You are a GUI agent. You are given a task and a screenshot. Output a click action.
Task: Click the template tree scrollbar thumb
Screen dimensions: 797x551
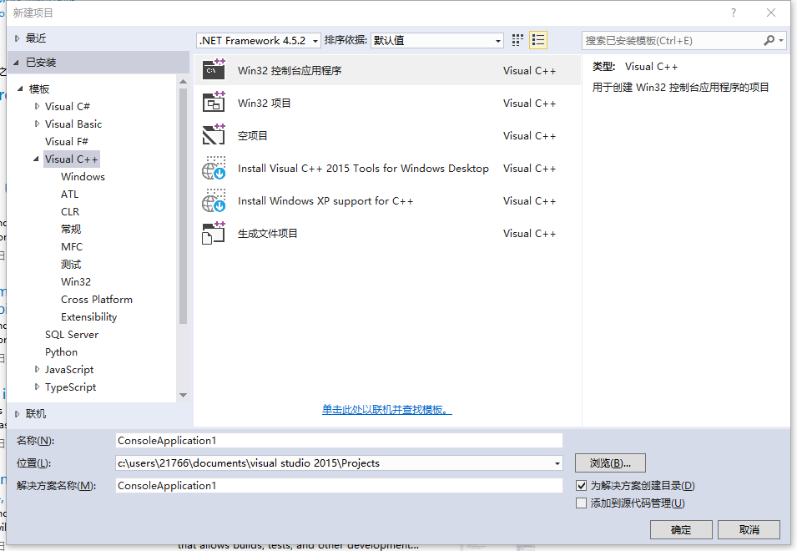[183, 206]
